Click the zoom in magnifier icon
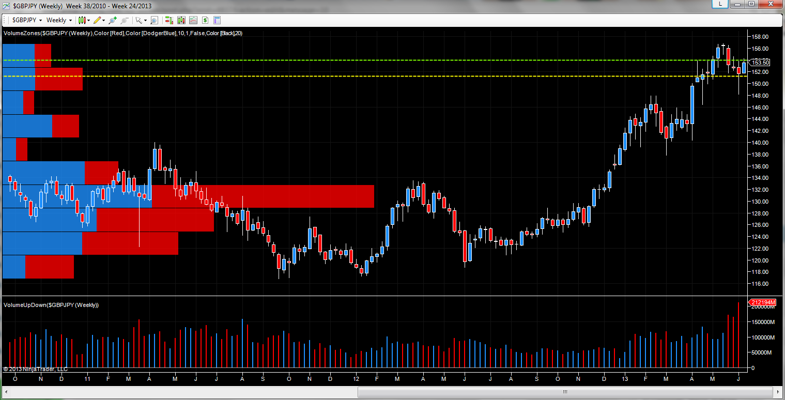Viewport: 785px width, 400px height. coord(113,20)
